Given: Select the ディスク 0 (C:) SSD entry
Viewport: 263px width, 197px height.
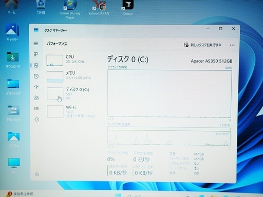Looking at the screenshot, I should click(x=74, y=94).
